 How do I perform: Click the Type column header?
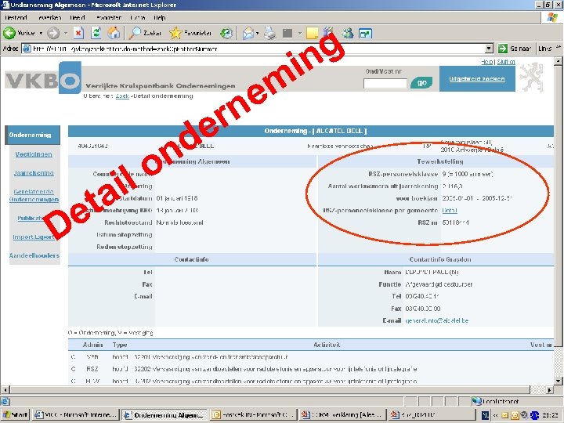pyautogui.click(x=119, y=345)
